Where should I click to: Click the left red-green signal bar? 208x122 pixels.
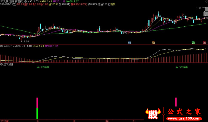[37, 109]
